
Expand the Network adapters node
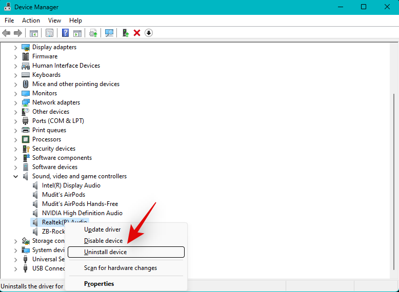pyautogui.click(x=15, y=102)
